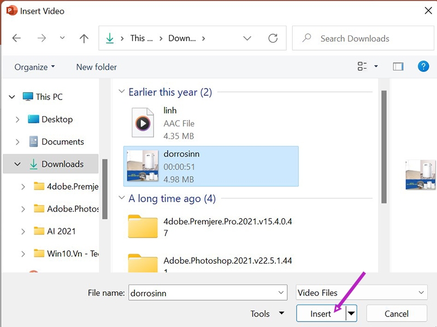Open the Video Files type dropdown

pyautogui.click(x=361, y=293)
